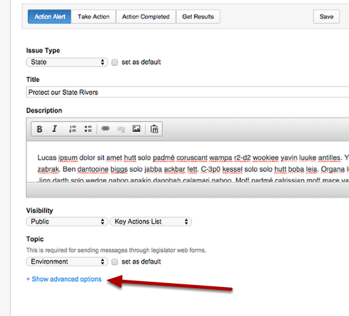The height and width of the screenshot is (316, 349).
Task: Open the Get Results tab
Action: coord(198,17)
